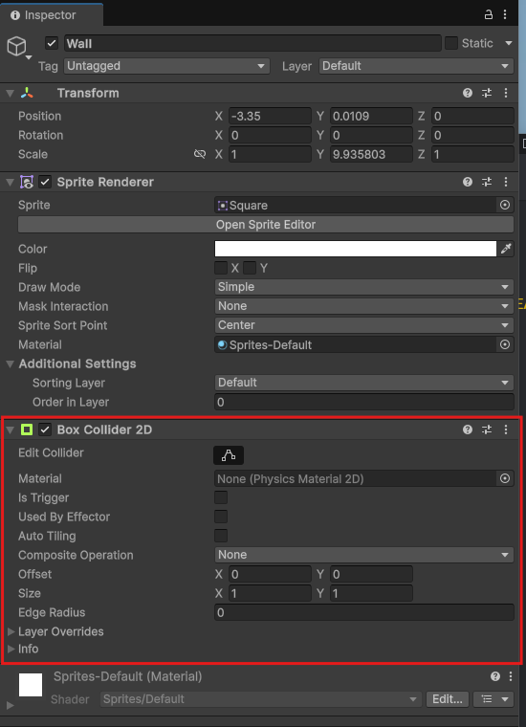Open Sprites-Default Material context menu
Image resolution: width=526 pixels, height=727 pixels.
pyautogui.click(x=511, y=676)
